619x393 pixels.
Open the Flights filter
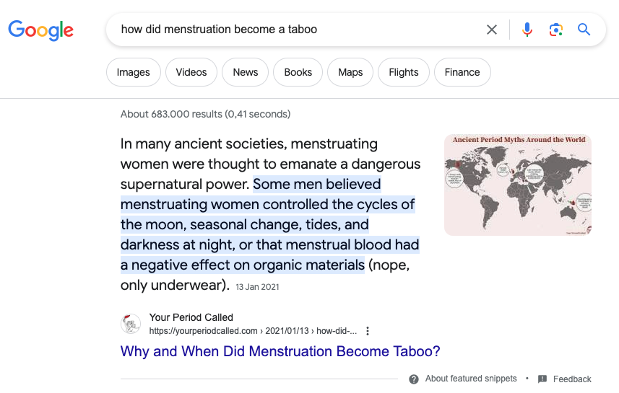coord(404,72)
